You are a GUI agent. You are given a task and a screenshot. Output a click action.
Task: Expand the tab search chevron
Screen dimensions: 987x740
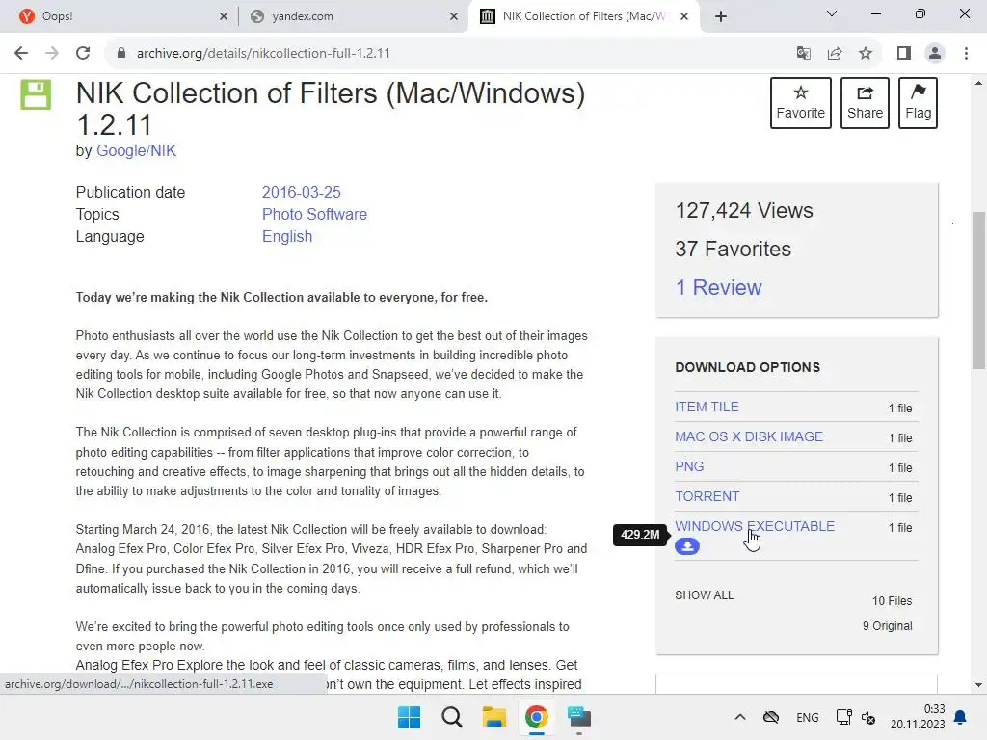pos(832,13)
